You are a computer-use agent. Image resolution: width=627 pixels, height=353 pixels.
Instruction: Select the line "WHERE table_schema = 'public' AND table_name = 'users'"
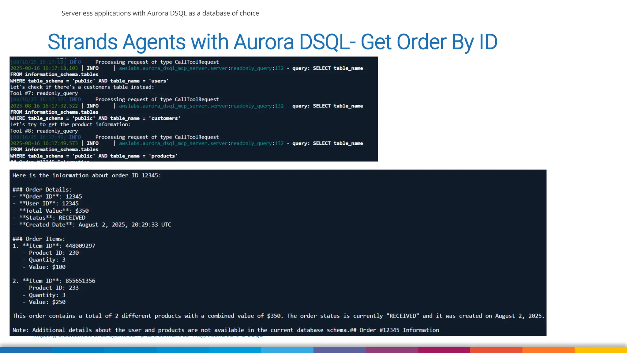coord(89,81)
